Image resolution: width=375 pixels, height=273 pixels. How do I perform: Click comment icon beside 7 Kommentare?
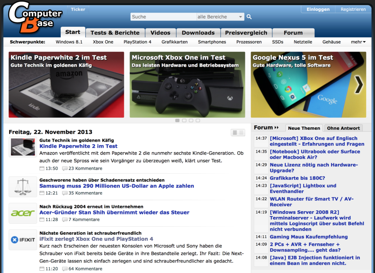[64, 220]
